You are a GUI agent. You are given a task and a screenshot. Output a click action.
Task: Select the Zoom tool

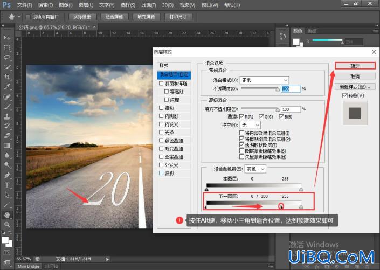tap(7, 225)
